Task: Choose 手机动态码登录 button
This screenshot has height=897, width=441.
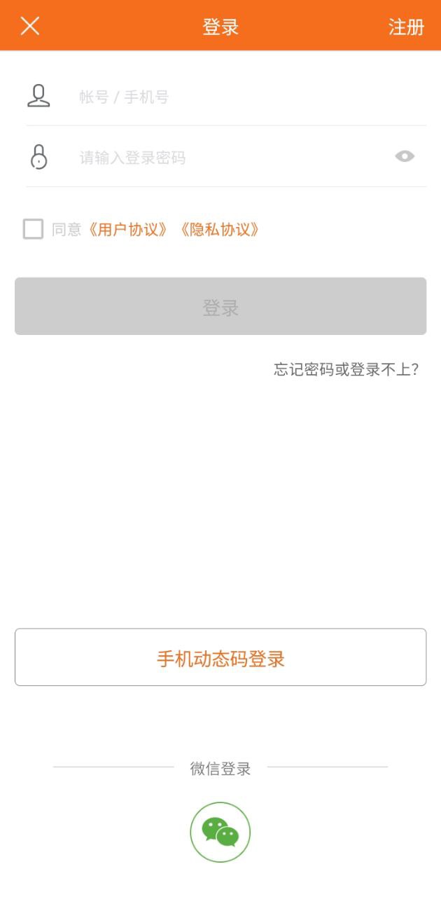Action: 220,657
